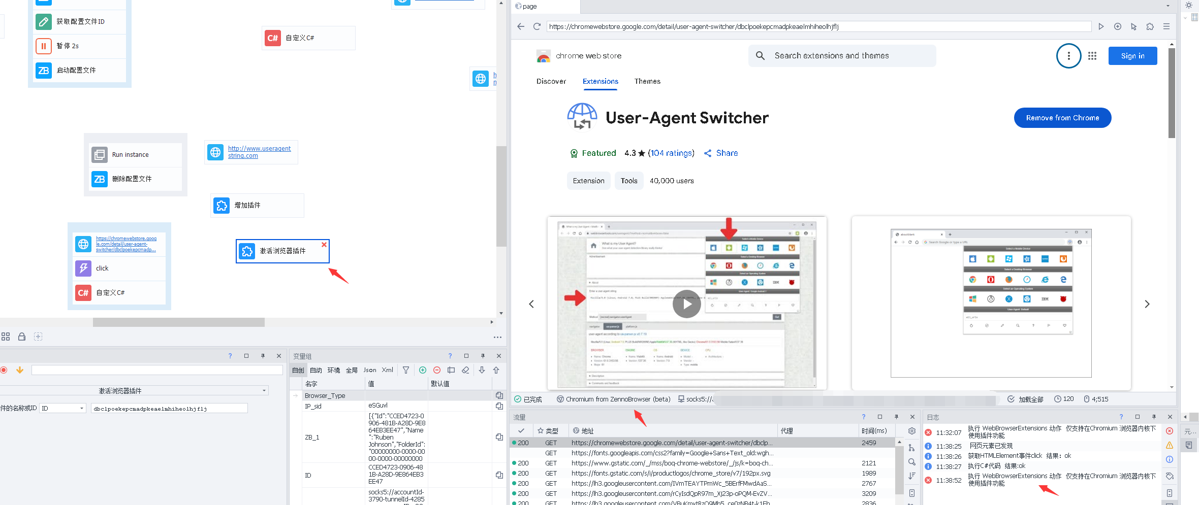
Task: Reload the page in embedded browser
Action: click(x=537, y=26)
